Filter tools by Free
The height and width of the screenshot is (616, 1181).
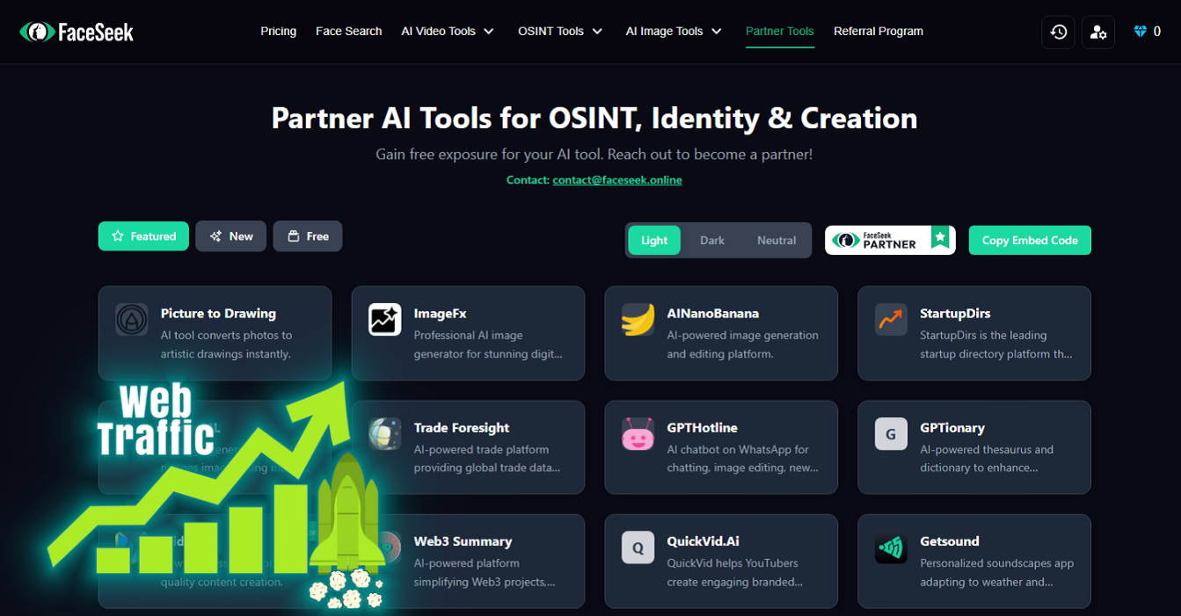click(308, 236)
